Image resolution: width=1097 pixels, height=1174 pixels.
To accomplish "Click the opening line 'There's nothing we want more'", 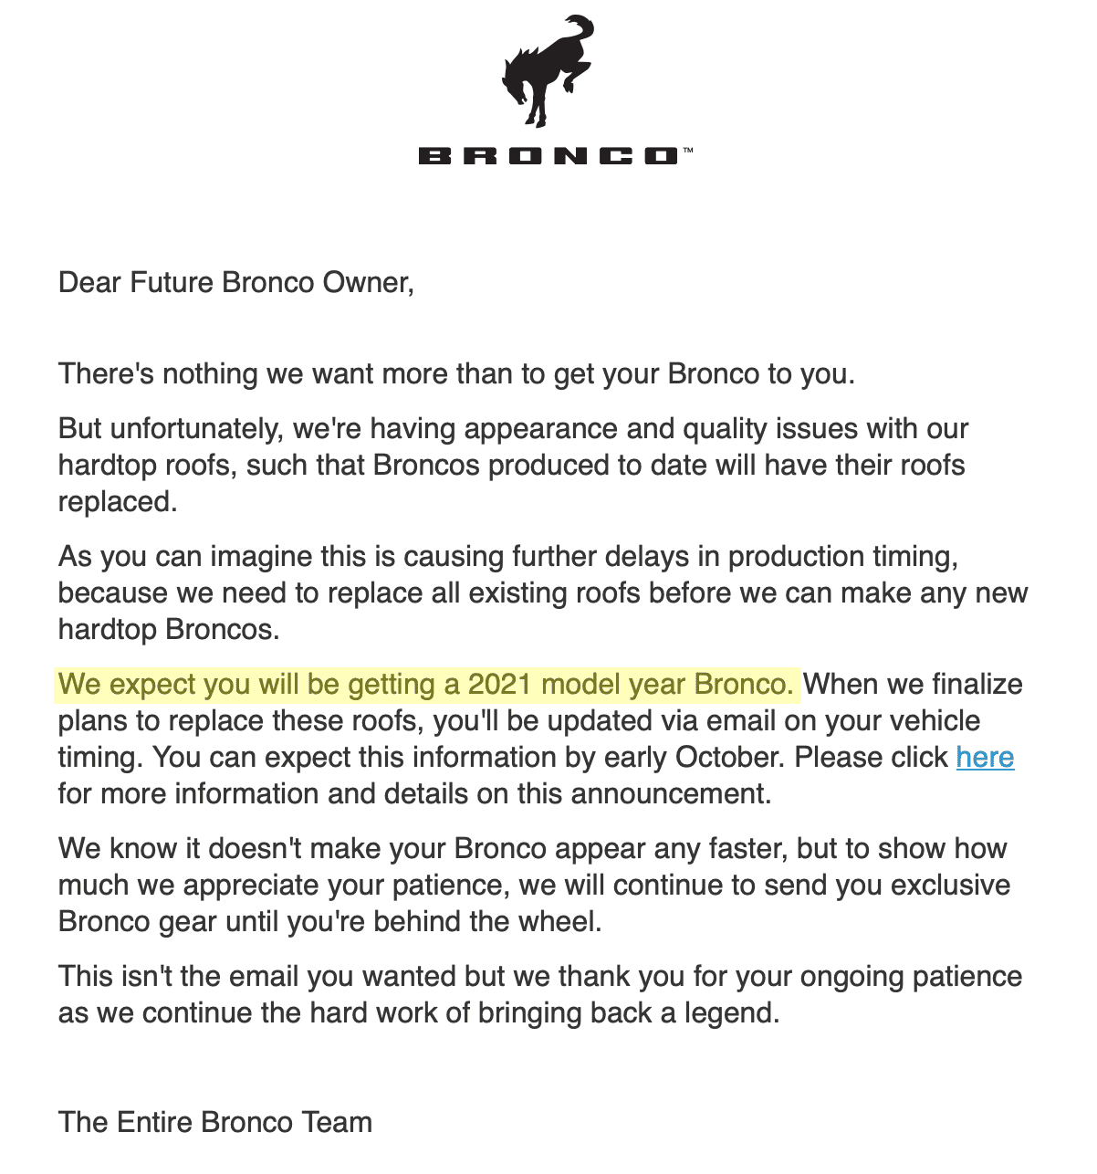I will coord(456,373).
